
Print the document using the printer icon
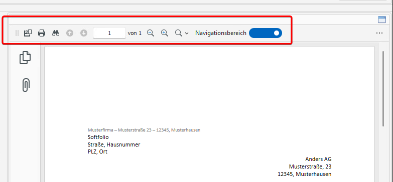tap(42, 33)
